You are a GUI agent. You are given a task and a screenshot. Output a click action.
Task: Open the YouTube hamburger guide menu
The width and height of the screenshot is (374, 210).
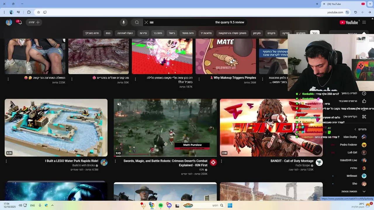point(364,22)
